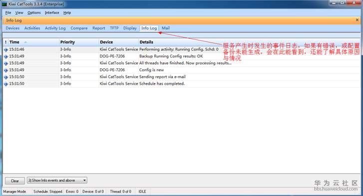Click the exclamation mark column header
The width and height of the screenshot is (363, 196).
pos(5,42)
